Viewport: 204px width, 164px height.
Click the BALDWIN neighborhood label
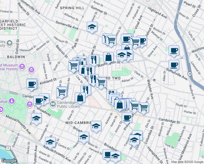(16, 57)
